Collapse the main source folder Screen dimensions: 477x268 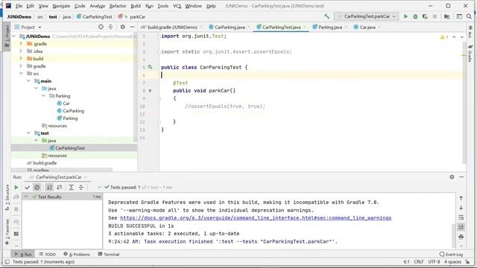tap(28, 81)
